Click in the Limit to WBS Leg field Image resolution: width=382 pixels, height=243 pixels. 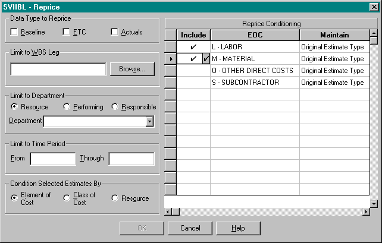[x=58, y=69]
